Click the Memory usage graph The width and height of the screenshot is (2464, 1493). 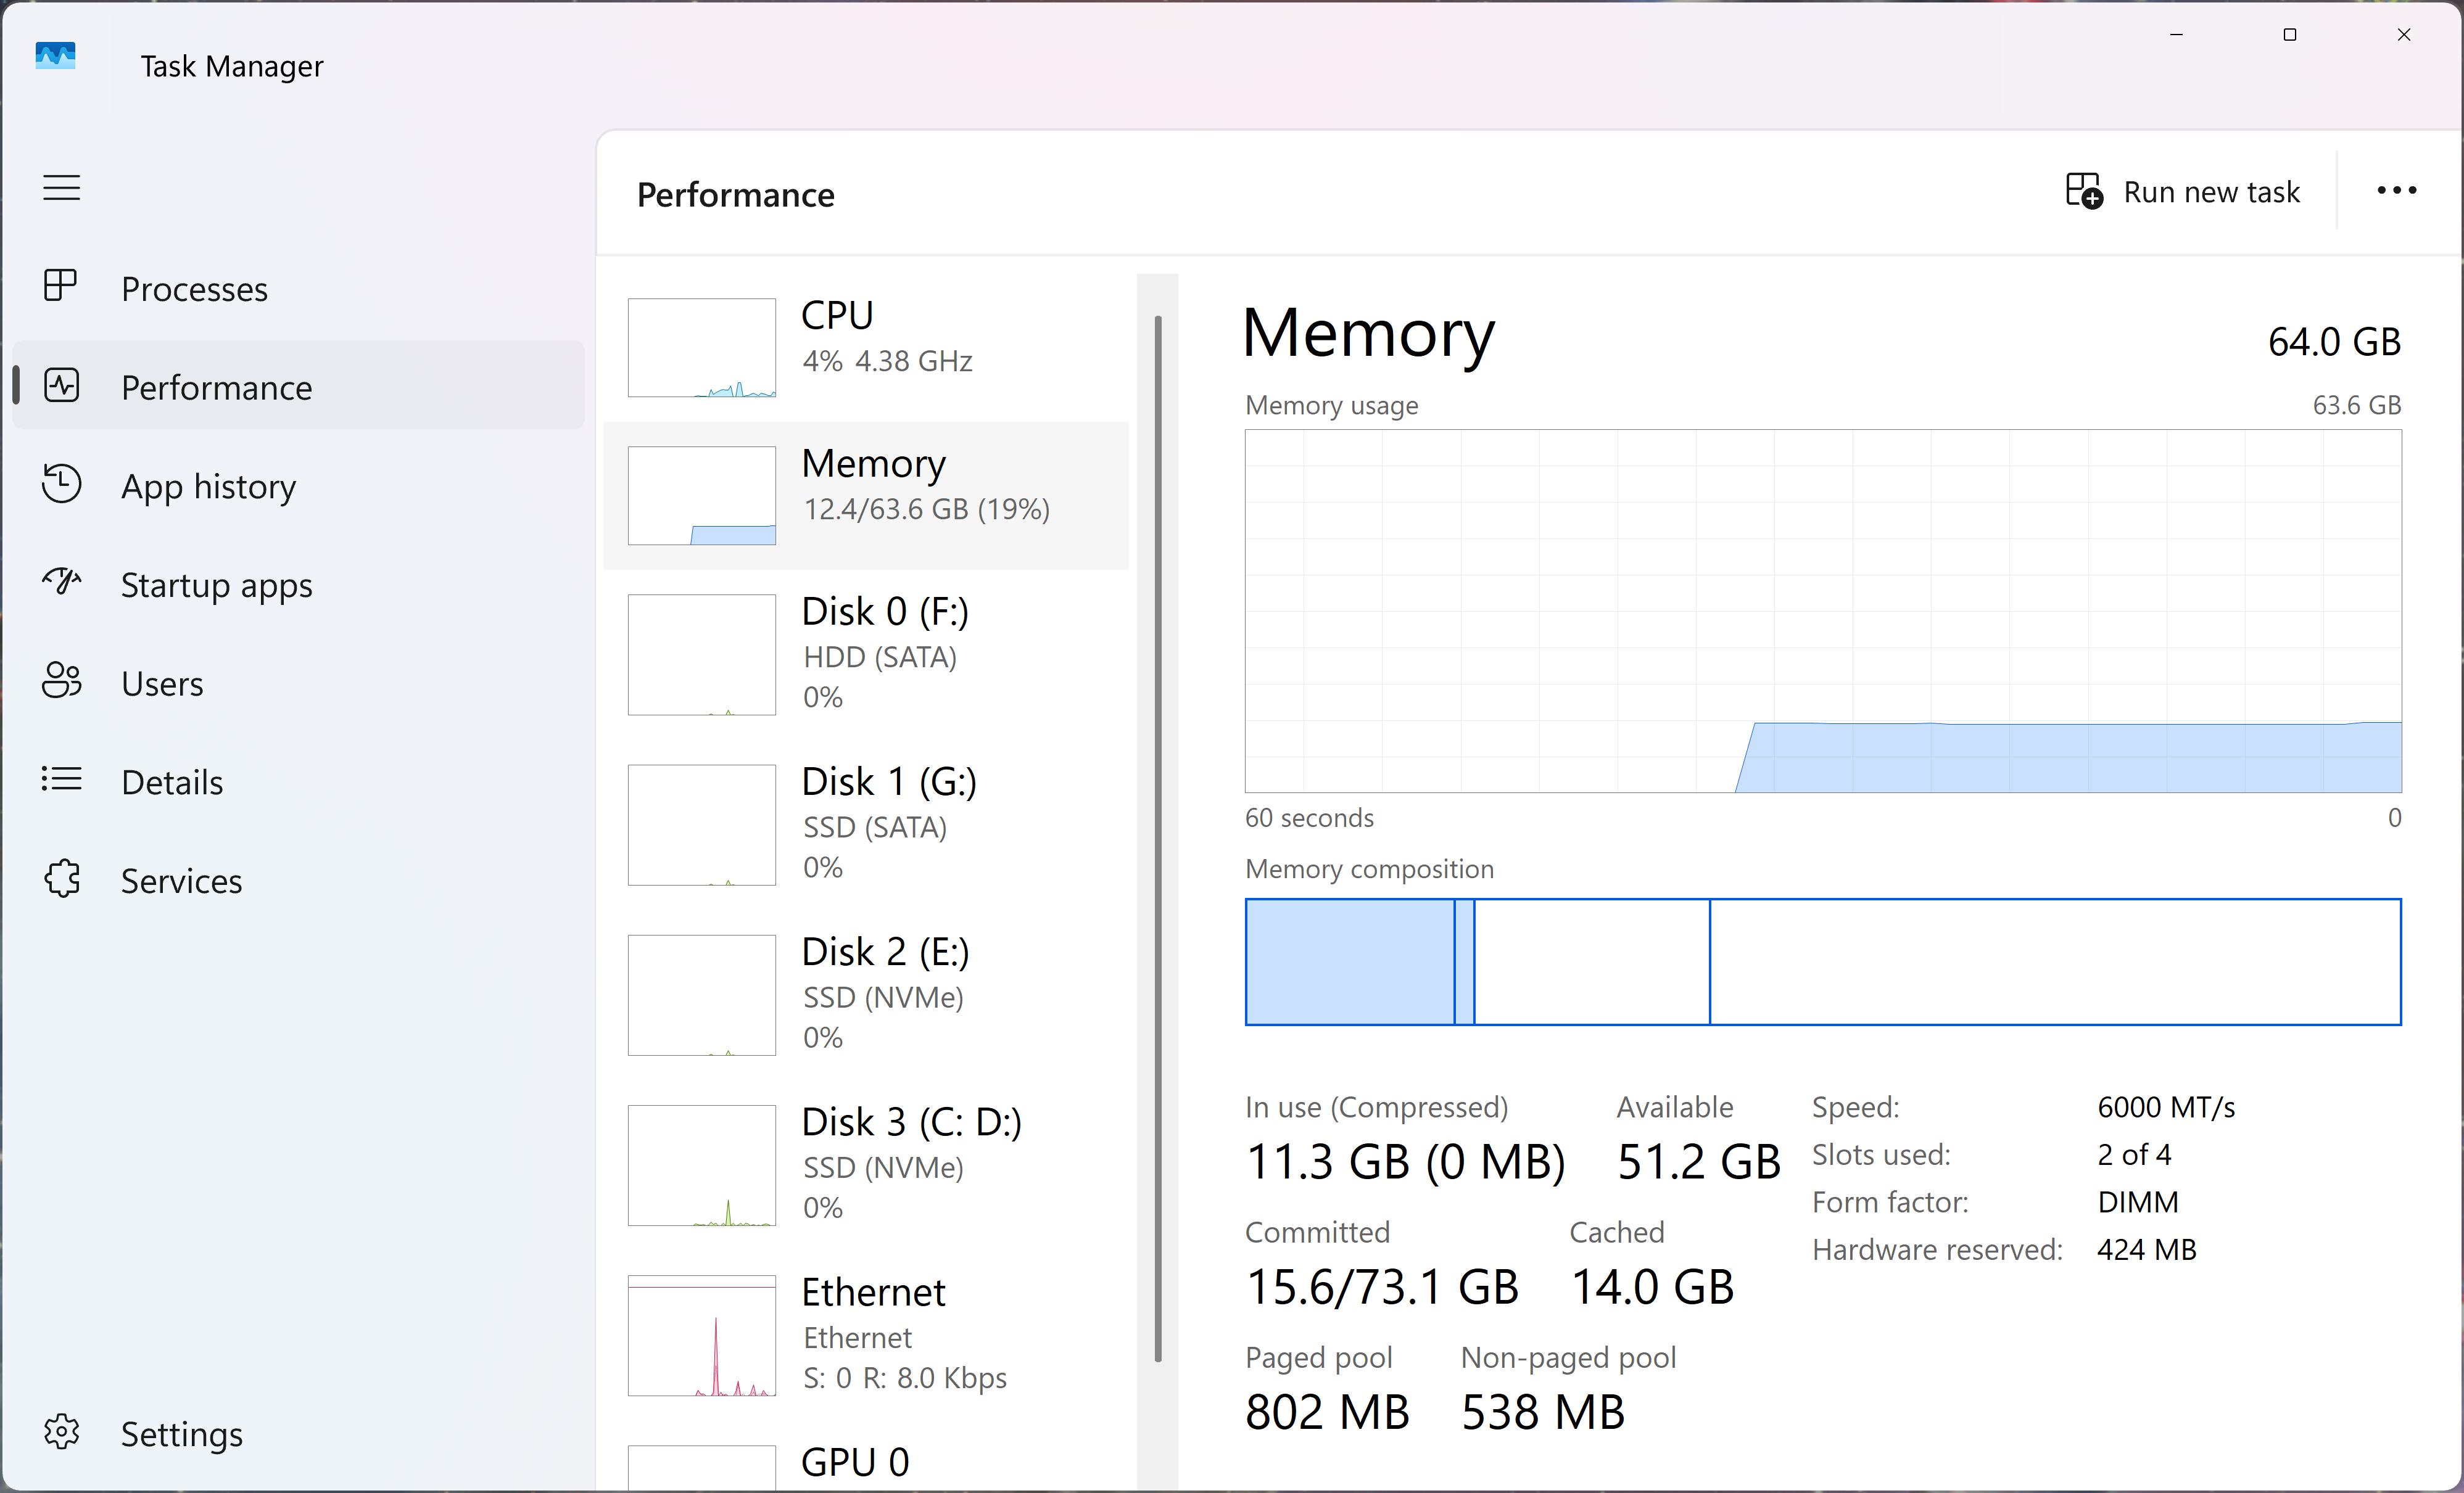coord(1822,611)
